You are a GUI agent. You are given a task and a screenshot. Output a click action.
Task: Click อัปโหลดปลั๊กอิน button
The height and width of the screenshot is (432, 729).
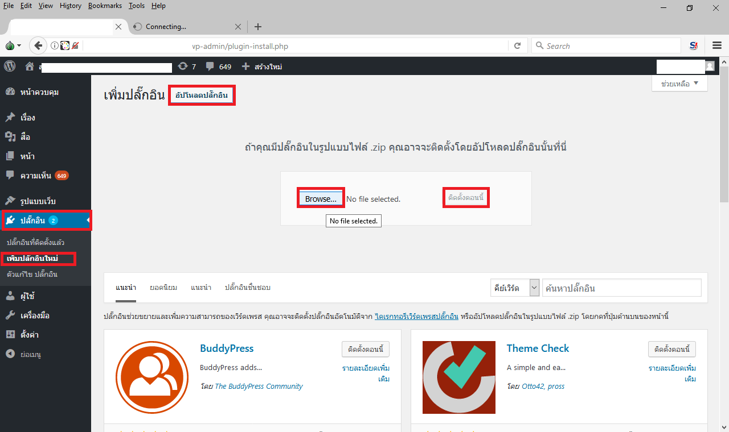(x=202, y=95)
